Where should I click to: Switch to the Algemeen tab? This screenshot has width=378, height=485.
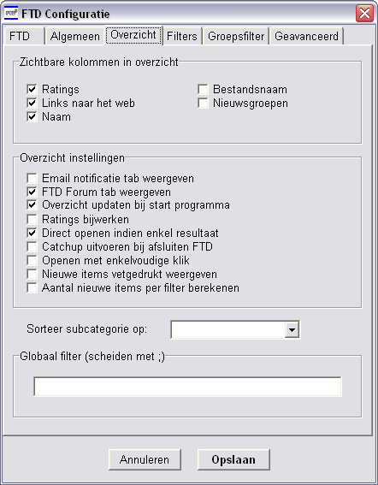[75, 36]
